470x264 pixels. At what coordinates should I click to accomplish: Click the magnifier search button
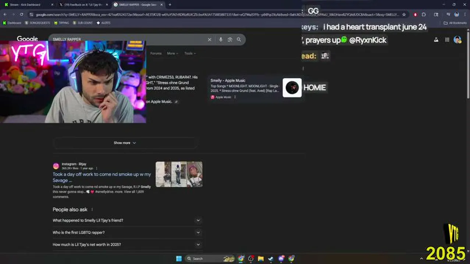click(x=239, y=40)
